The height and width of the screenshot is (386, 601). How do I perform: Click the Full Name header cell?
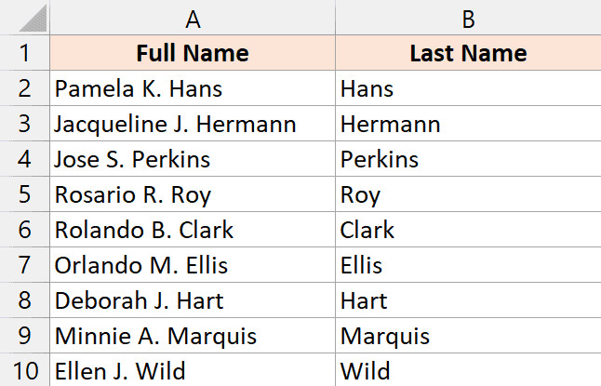coord(193,53)
